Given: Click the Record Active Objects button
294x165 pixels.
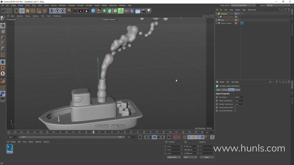Looking at the screenshot, I should [175, 137].
